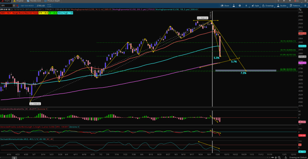
Task: Click the 5.7% drawing annotation
Action: coord(234,61)
